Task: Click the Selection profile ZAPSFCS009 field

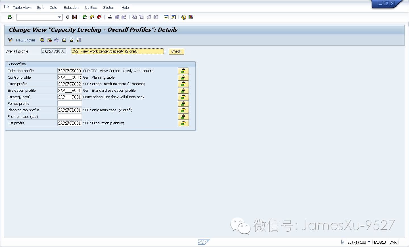Action: coord(70,71)
